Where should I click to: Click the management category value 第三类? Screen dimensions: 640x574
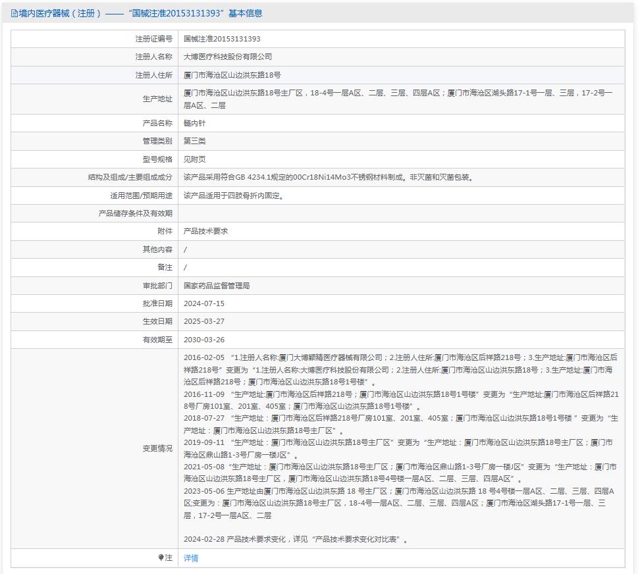click(x=195, y=141)
